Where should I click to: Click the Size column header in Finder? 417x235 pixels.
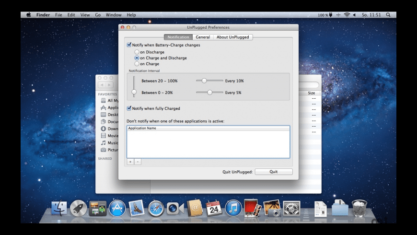(x=312, y=93)
